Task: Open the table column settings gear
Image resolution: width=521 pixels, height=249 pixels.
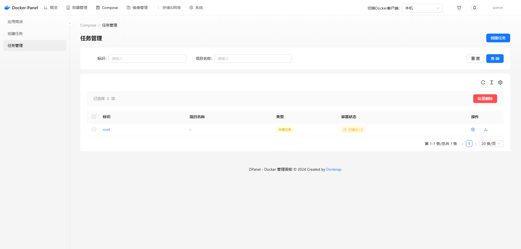Action: coord(500,82)
